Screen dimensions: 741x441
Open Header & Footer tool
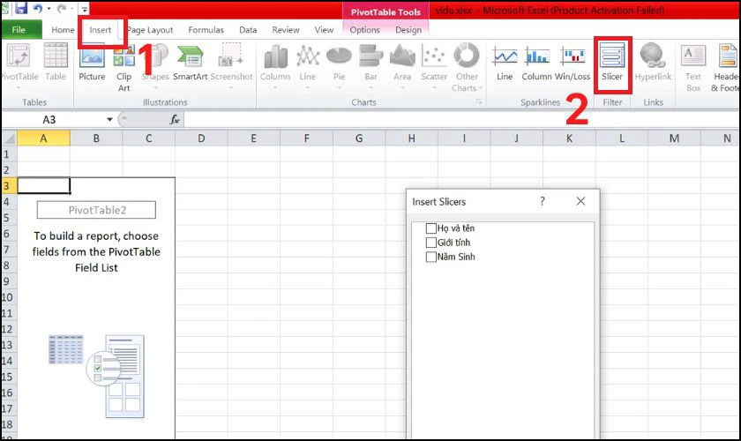[725, 68]
